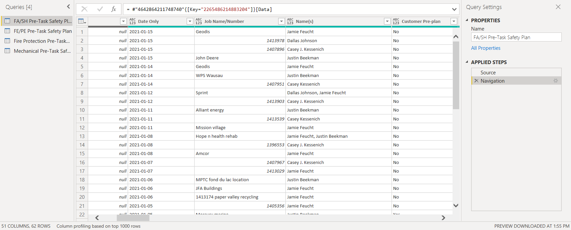The image size is (571, 230).
Task: Click the Date Only column header
Action: [x=161, y=21]
